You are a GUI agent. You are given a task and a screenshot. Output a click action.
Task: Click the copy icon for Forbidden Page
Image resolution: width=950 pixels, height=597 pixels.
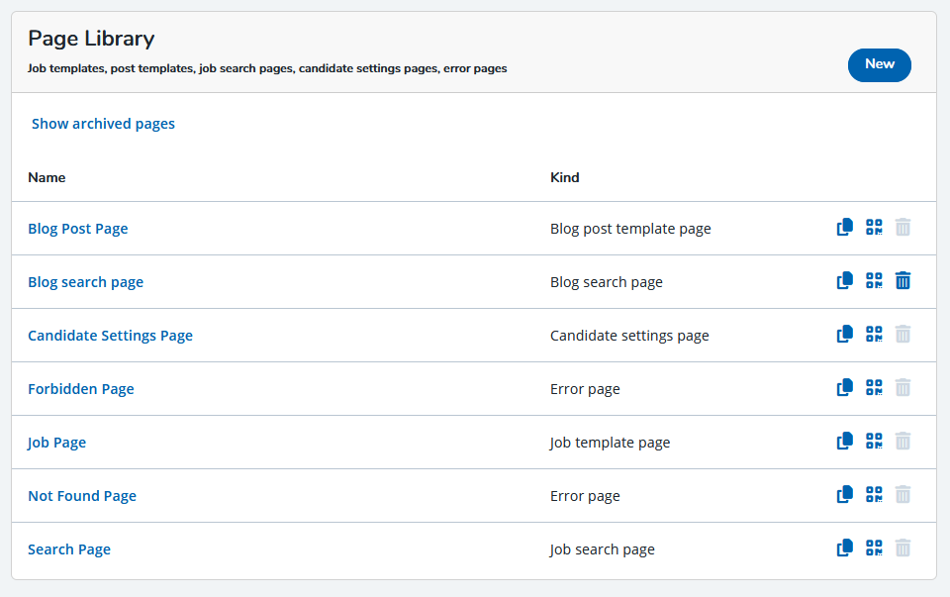coord(844,387)
